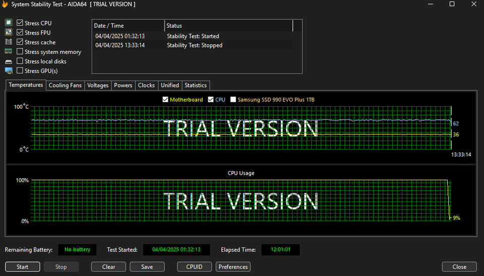Click the No battery status value
Image resolution: width=484 pixels, height=276 pixels.
click(x=78, y=249)
